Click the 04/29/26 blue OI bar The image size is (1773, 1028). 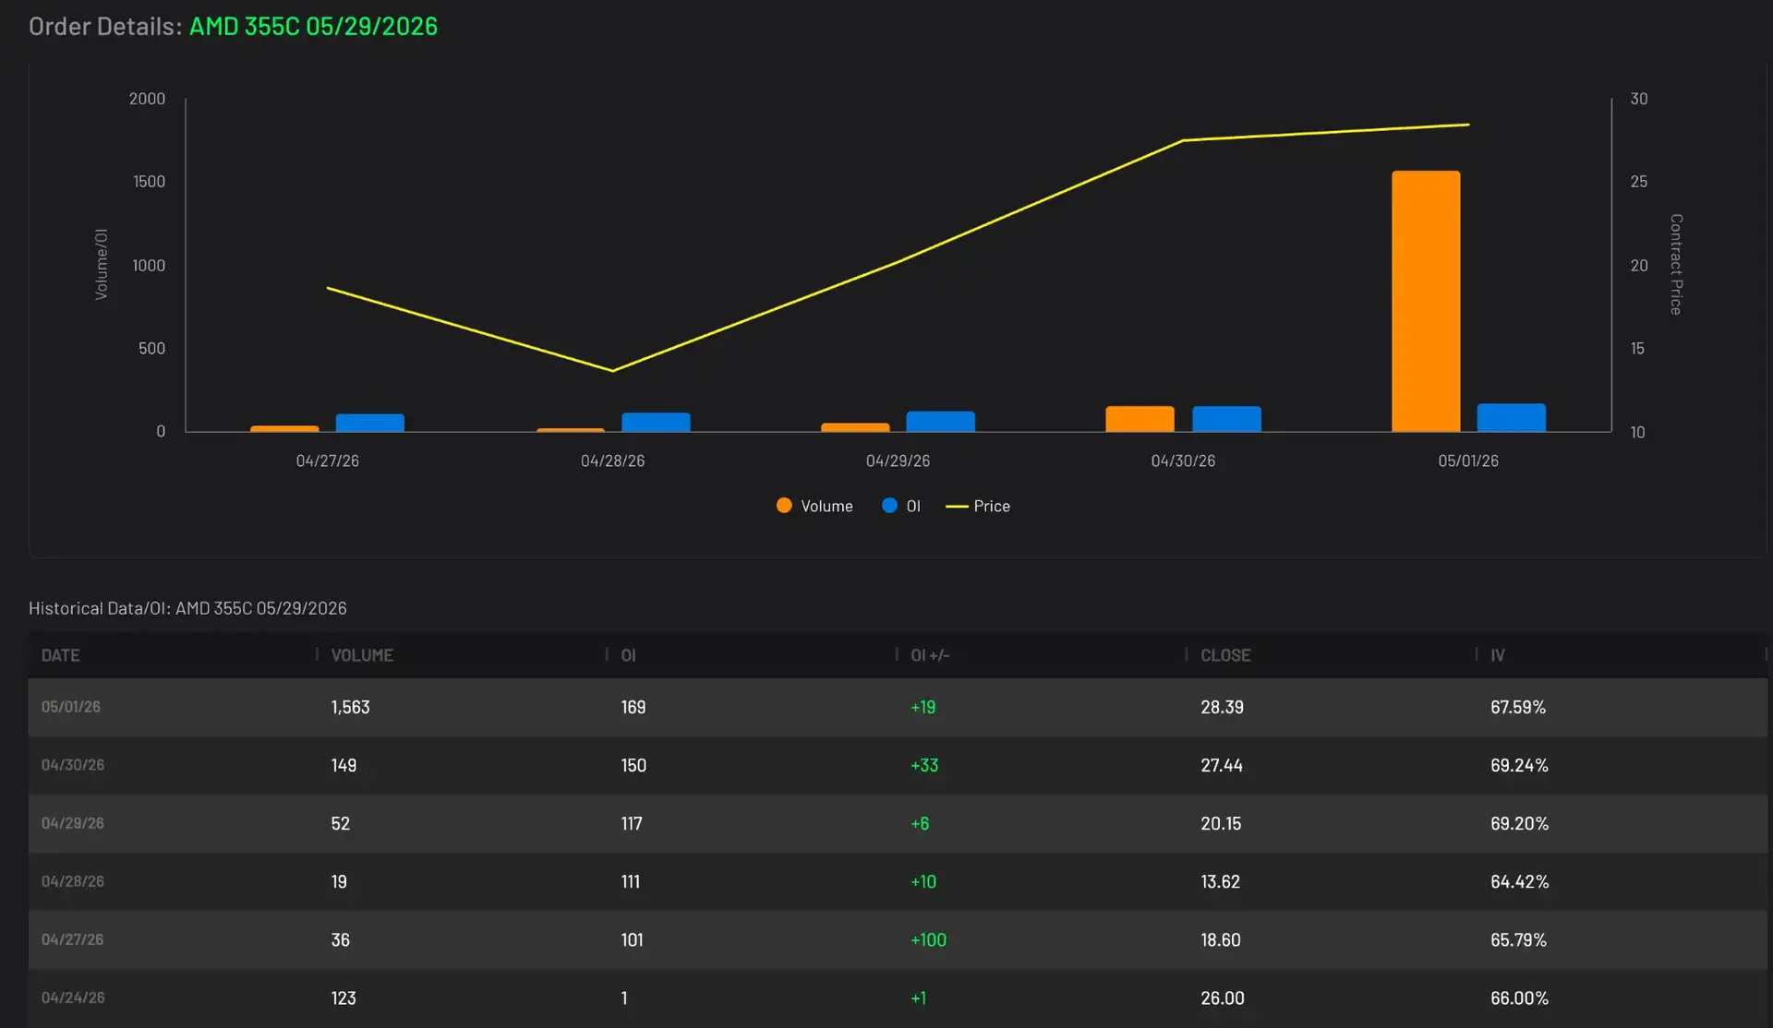coord(940,422)
